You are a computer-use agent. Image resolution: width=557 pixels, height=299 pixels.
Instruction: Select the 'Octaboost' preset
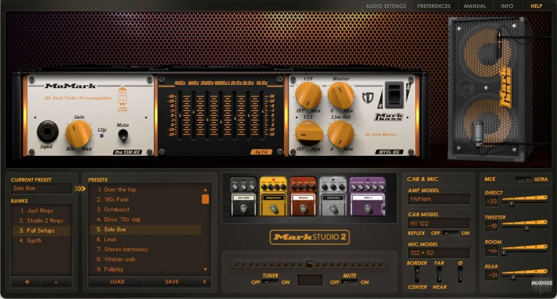[145, 209]
